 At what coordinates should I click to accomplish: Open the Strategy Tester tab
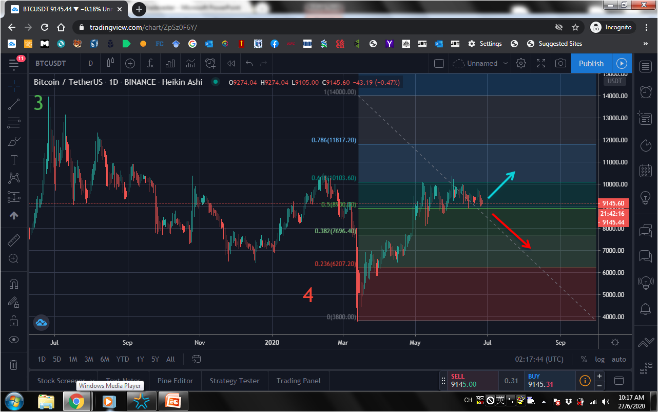click(x=235, y=381)
